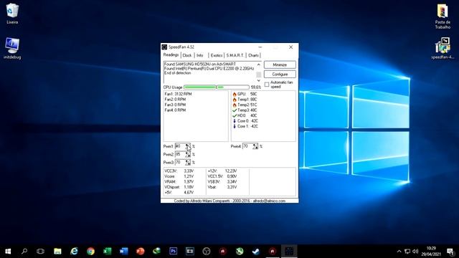Launch OBS Studio from the taskbar
459x258 pixels.
207,252
